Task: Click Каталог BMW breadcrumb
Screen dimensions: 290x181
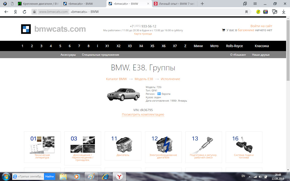Action: point(116,79)
